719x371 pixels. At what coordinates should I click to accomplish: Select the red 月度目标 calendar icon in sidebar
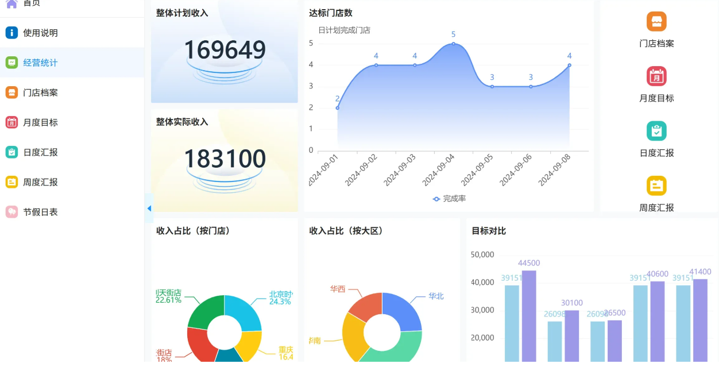coord(11,122)
